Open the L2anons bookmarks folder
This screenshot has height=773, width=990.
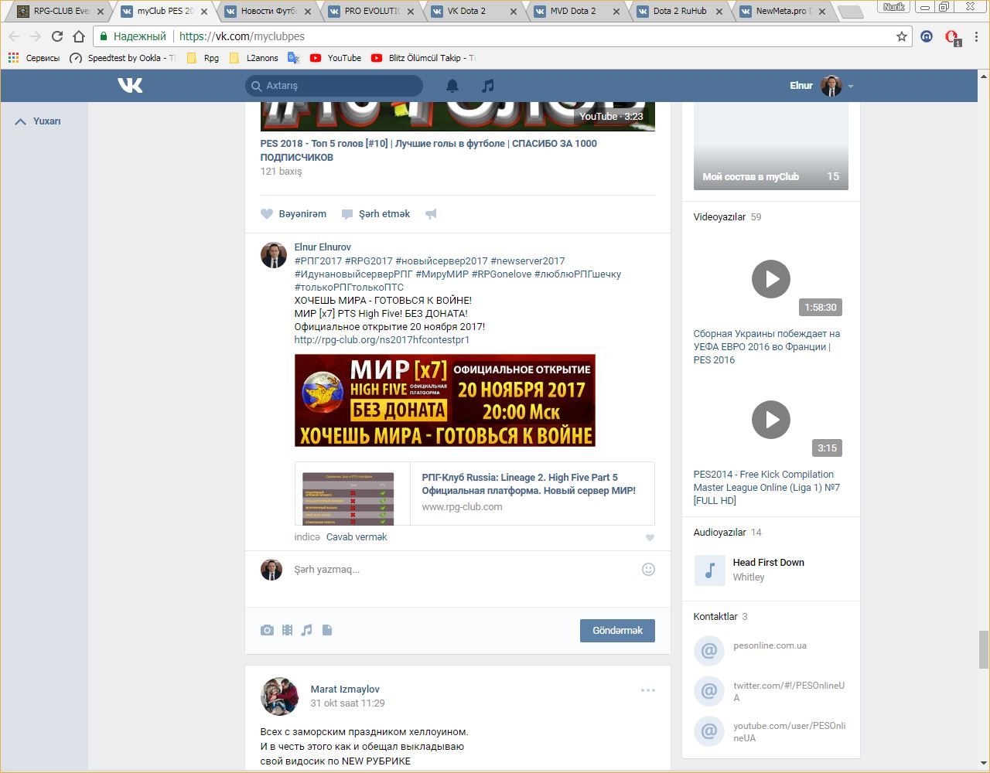point(254,58)
